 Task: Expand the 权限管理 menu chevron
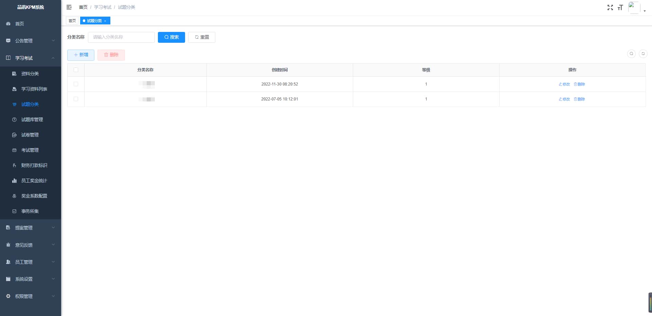click(53, 296)
